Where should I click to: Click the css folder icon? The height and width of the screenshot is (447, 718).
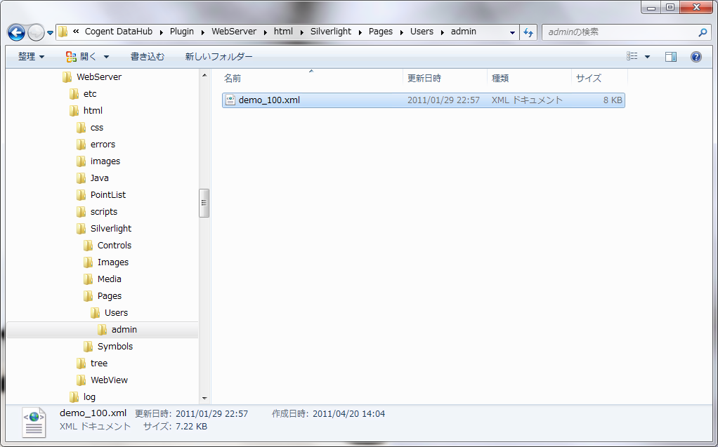click(81, 128)
